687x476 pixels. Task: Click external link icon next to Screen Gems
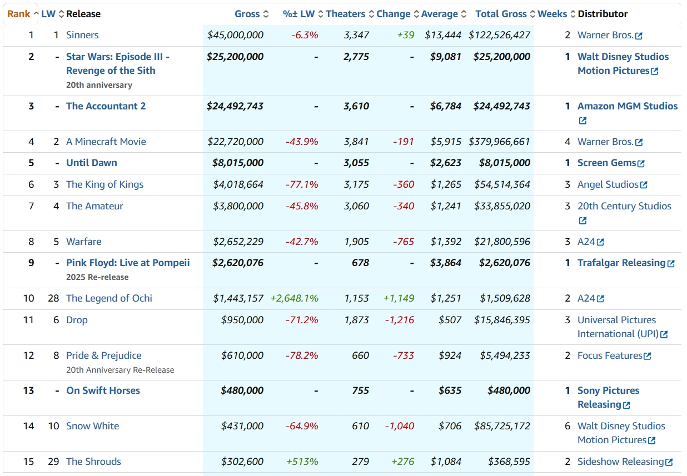(x=641, y=163)
